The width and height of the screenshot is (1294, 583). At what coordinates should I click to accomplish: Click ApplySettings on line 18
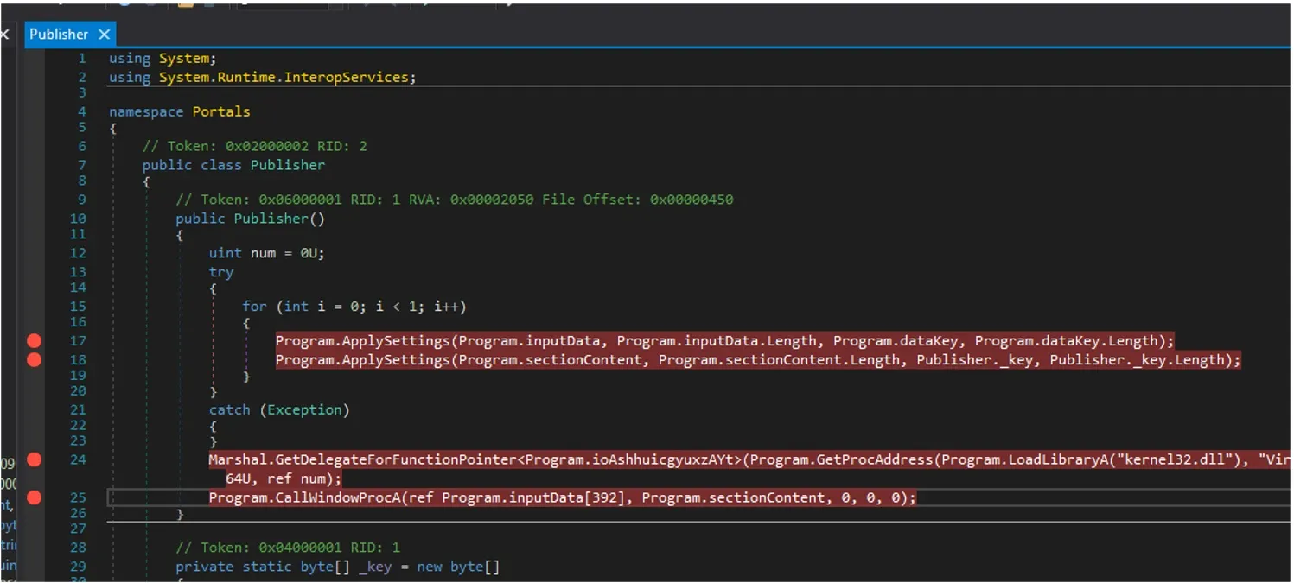click(396, 360)
